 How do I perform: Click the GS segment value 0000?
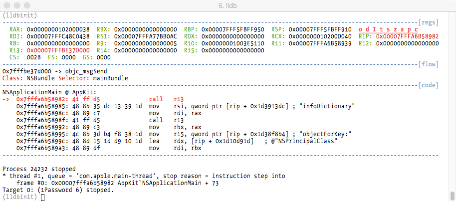pyautogui.click(x=104, y=57)
